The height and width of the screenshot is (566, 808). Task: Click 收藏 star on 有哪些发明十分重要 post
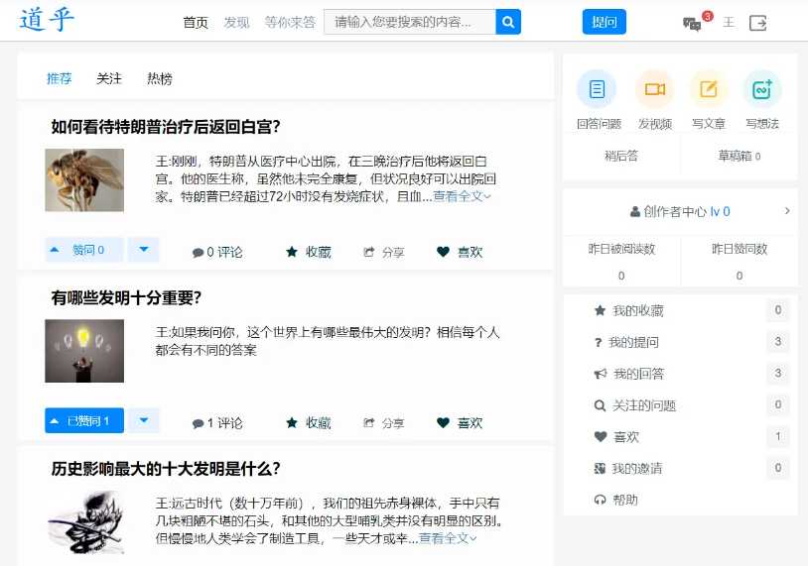(308, 423)
